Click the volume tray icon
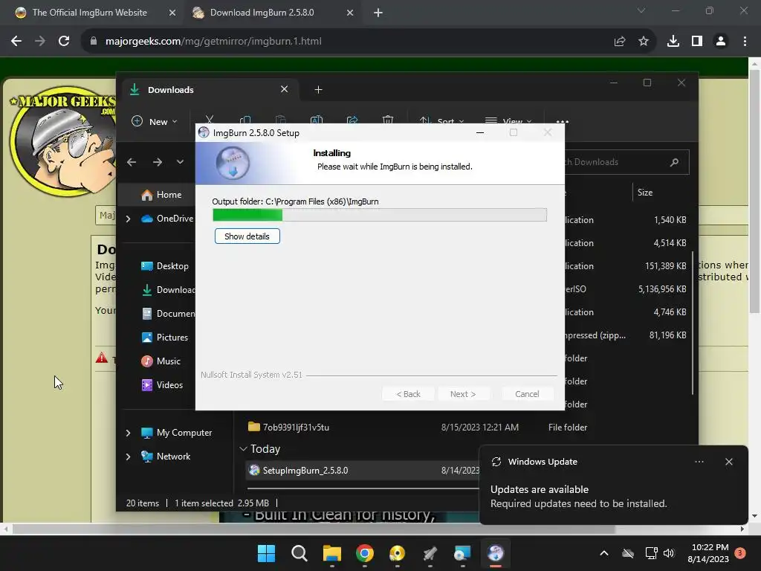Image resolution: width=761 pixels, height=571 pixels. (x=669, y=553)
